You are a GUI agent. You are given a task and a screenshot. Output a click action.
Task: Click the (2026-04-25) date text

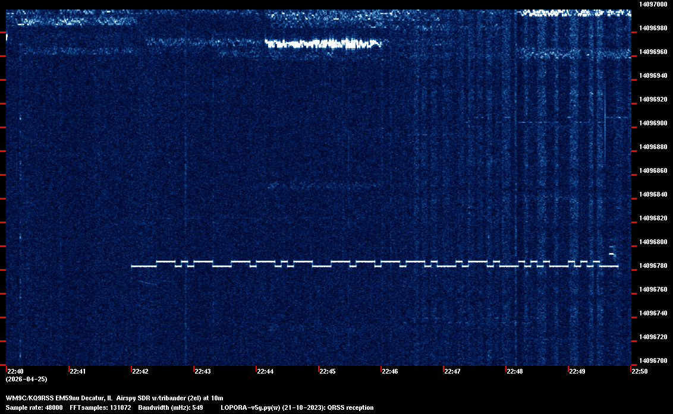[x=26, y=379]
